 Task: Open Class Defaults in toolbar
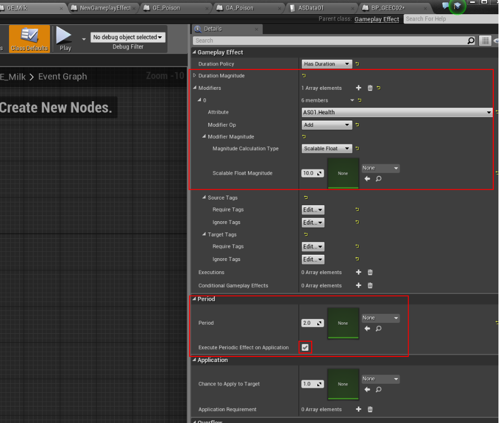click(30, 39)
